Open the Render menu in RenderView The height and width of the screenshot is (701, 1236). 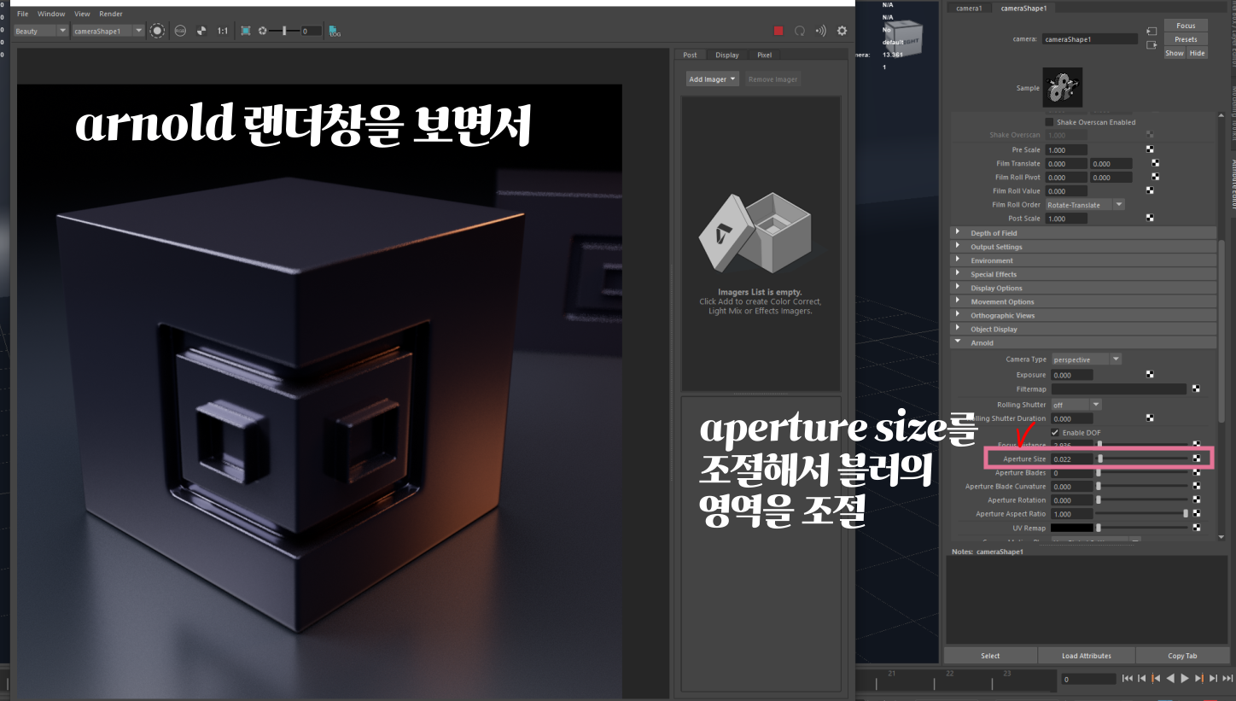111,14
